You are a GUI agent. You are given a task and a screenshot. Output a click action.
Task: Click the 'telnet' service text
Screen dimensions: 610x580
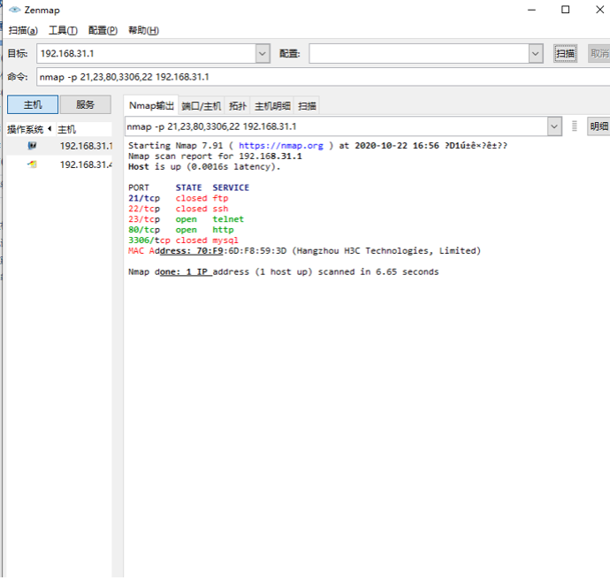click(228, 219)
